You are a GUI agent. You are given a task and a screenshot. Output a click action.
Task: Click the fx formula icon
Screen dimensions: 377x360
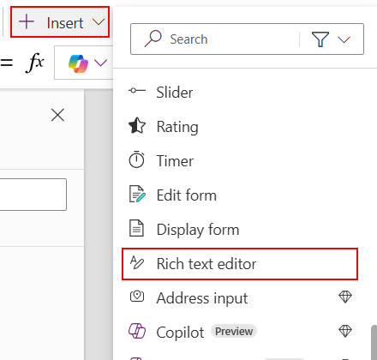(35, 63)
